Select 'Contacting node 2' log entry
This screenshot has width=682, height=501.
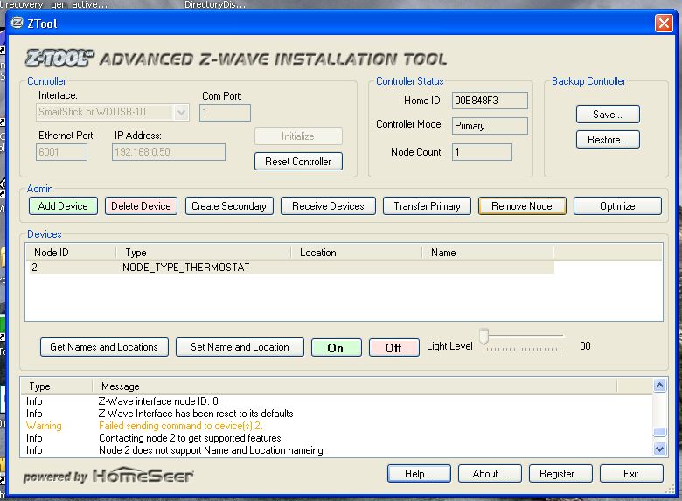338,438
